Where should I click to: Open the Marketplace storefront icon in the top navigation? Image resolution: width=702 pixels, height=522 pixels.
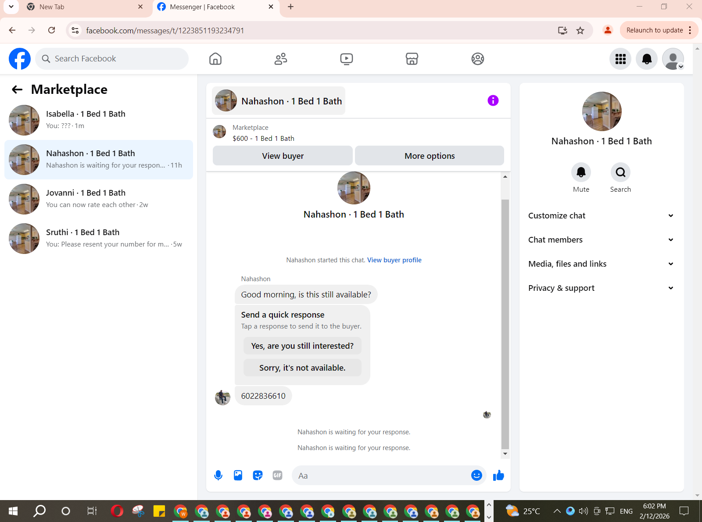point(412,59)
